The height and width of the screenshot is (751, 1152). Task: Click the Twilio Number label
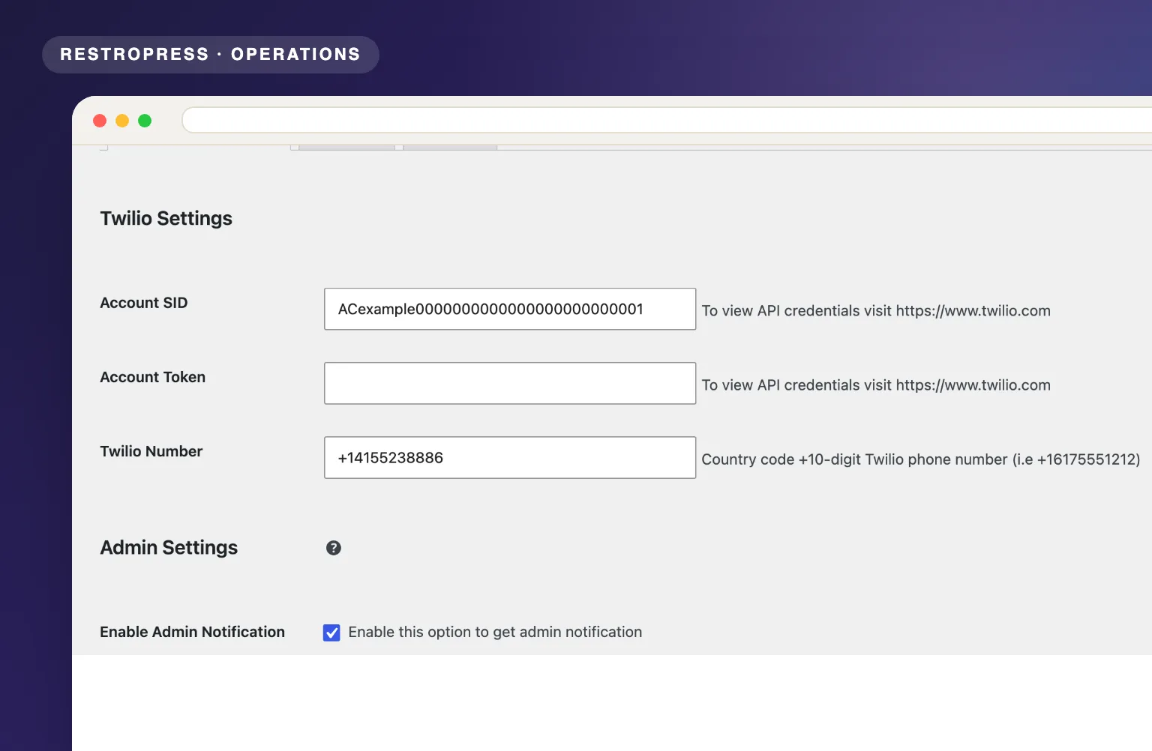[x=151, y=451]
